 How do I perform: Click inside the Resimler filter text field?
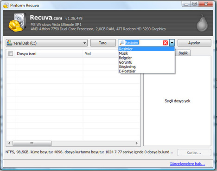143,43
